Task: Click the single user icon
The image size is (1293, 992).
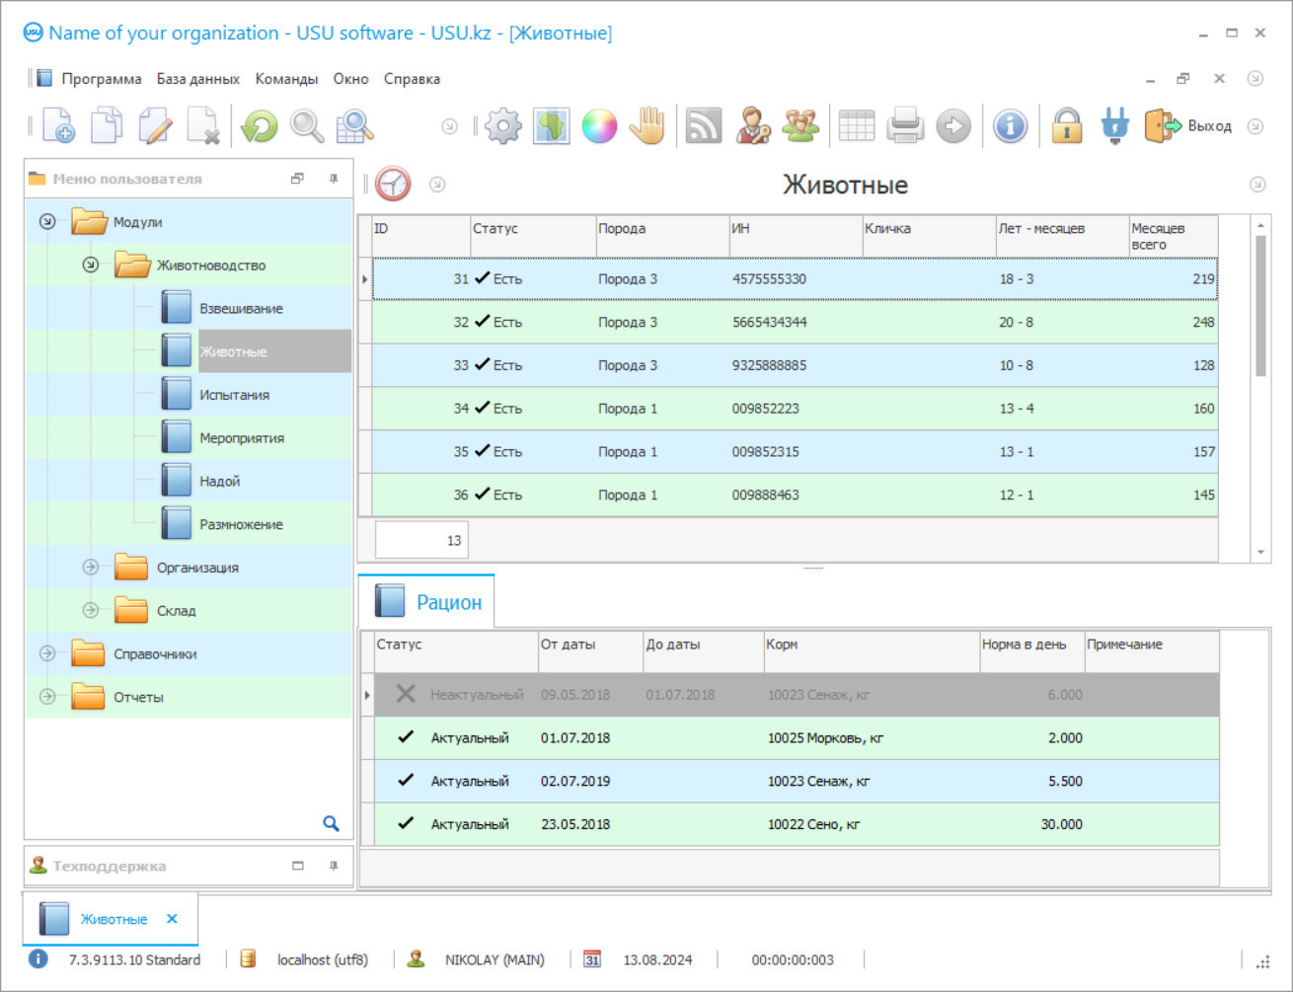Action: [x=752, y=126]
